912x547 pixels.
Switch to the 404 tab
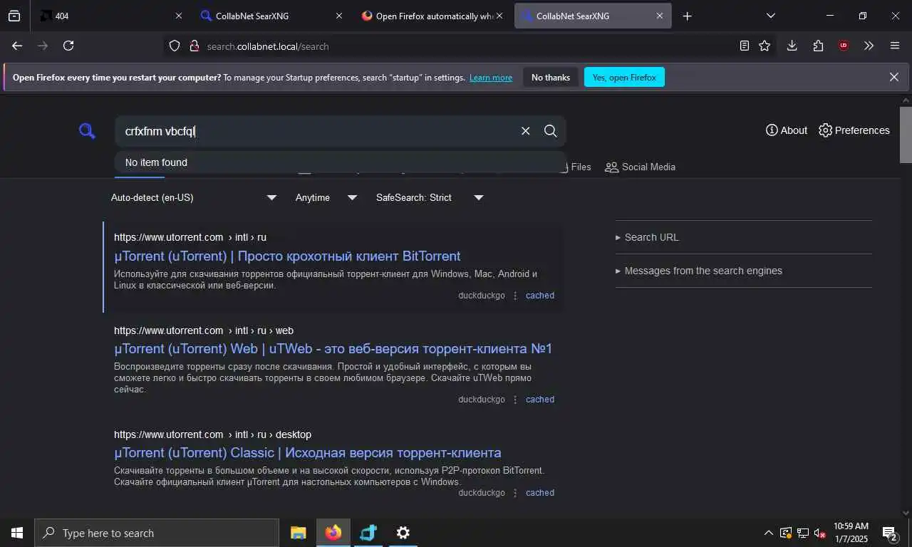click(x=110, y=16)
